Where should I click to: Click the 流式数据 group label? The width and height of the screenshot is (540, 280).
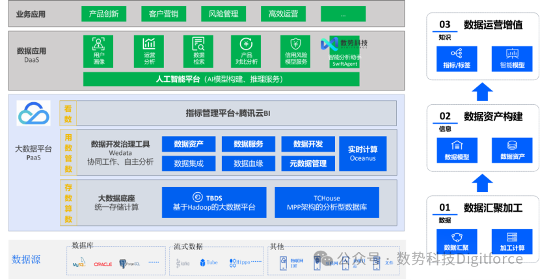[x=189, y=246]
